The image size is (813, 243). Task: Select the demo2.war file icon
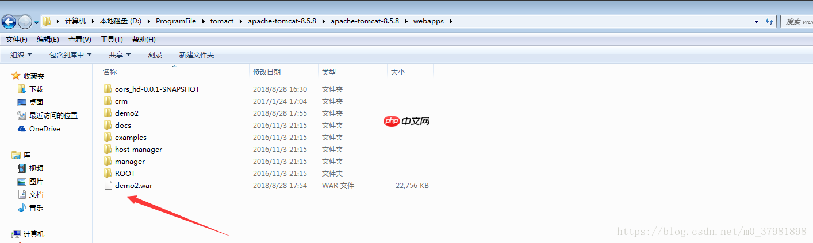click(108, 185)
